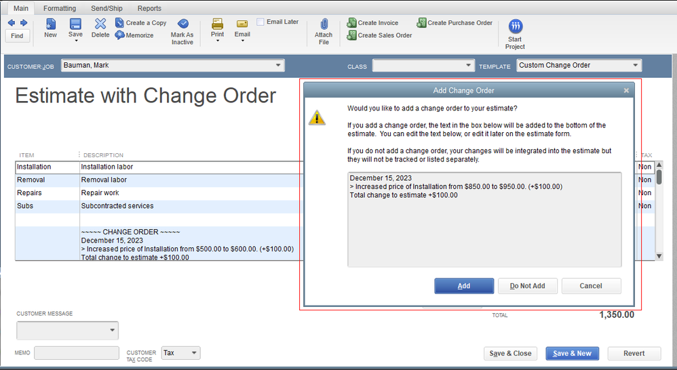Click the Print icon
677x370 pixels.
pos(218,24)
